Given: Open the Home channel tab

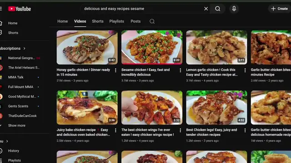Looking at the screenshot, I should (63, 21).
